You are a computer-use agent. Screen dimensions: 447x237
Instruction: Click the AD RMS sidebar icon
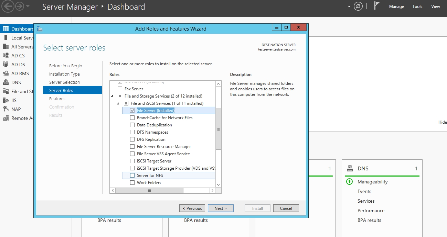(6, 74)
